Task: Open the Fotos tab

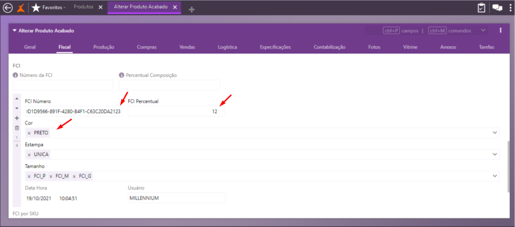Action: coord(374,47)
